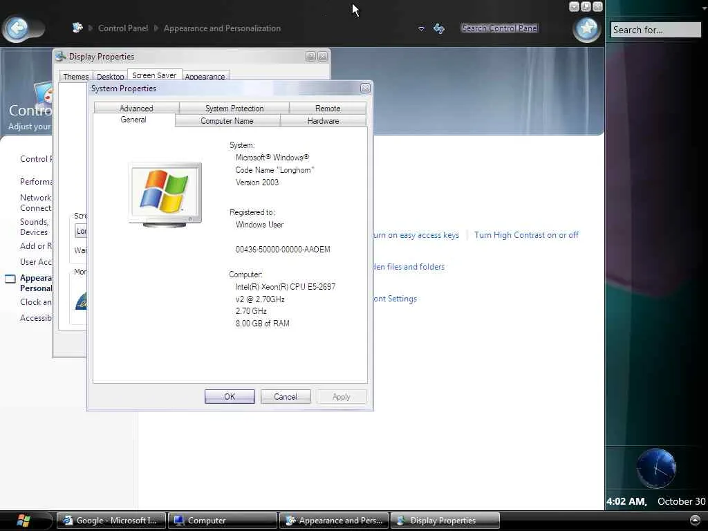Switch to the System Protection tab
The height and width of the screenshot is (531, 708).
tap(234, 109)
